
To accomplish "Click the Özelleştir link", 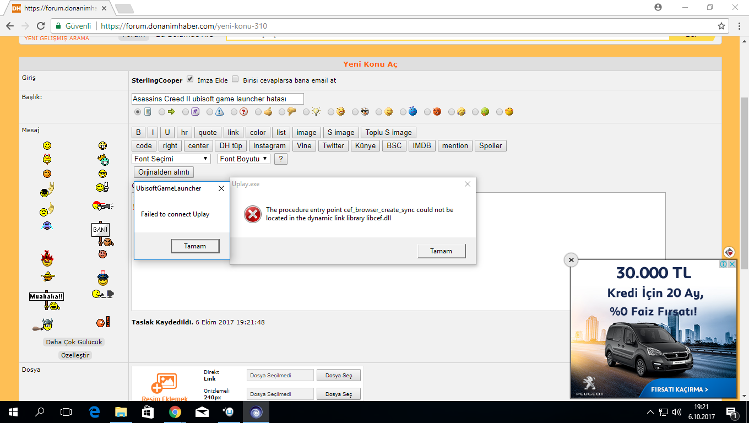I will click(75, 355).
